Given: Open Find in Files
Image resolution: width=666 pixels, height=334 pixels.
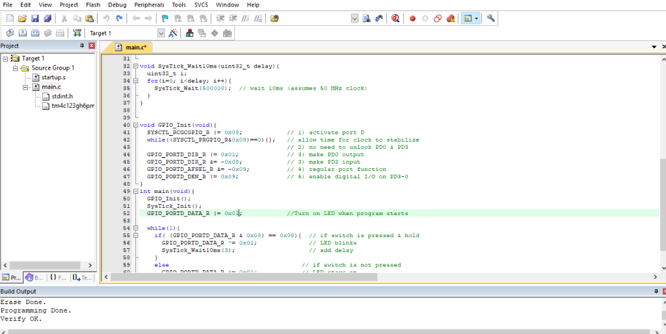Looking at the screenshot, I should (x=275, y=18).
